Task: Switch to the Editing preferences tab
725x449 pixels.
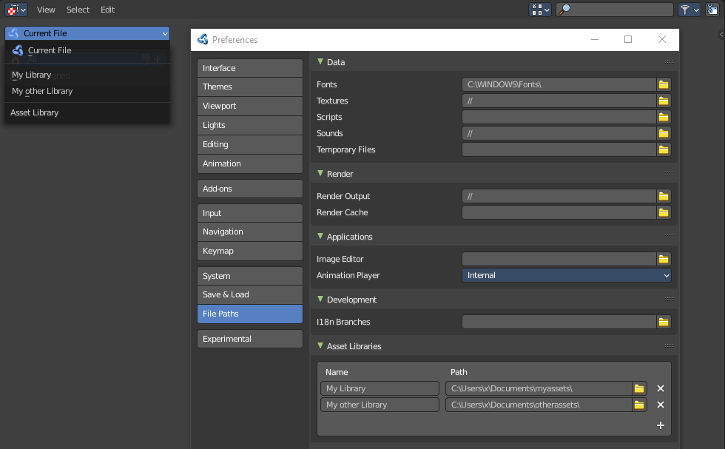Action: tap(250, 144)
